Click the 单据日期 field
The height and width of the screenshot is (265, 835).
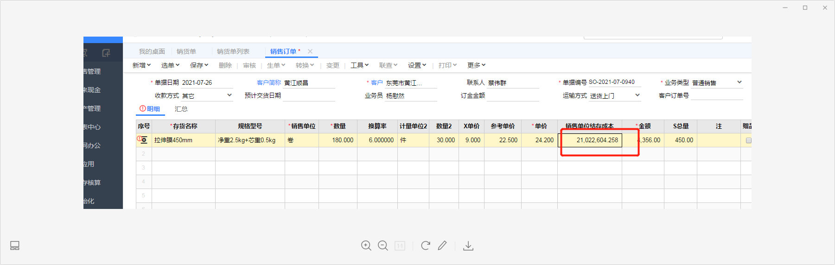click(207, 82)
